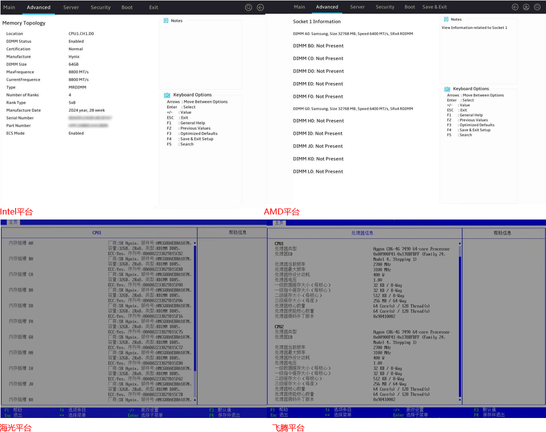This screenshot has width=546, height=432.
Task: Click the back arrow icon in the Intel BIOS header
Action: [x=260, y=8]
